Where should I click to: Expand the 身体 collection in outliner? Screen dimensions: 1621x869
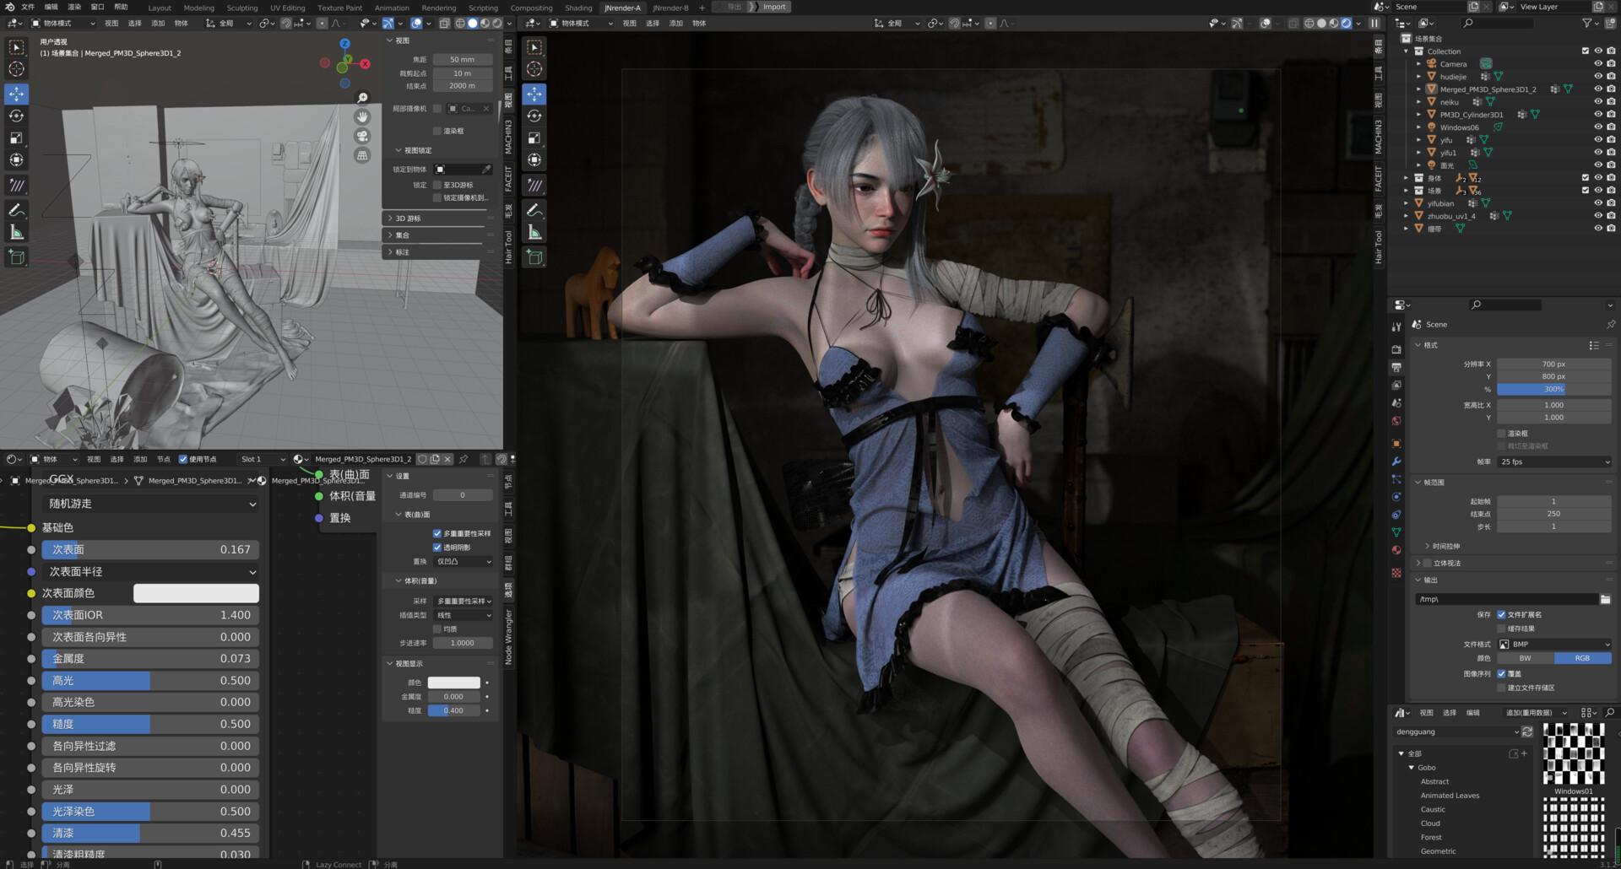[1407, 178]
